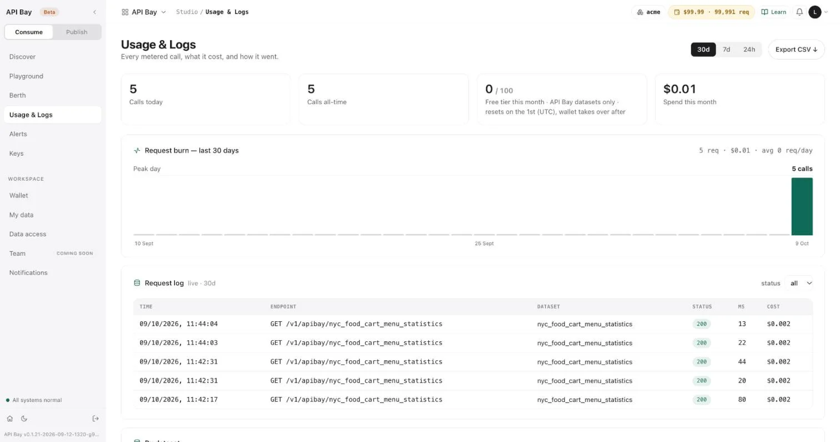Click the COST column header
840x442 pixels.
(773, 307)
